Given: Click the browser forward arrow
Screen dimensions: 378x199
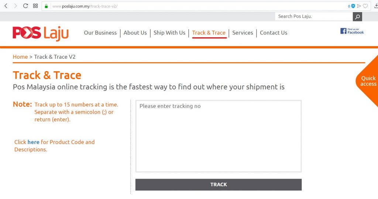Looking at the screenshot, I should [x=16, y=6].
